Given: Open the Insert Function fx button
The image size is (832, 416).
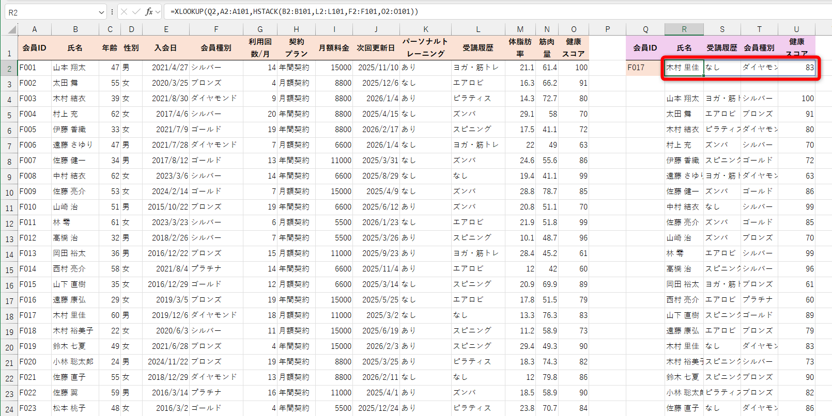Looking at the screenshot, I should point(149,11).
